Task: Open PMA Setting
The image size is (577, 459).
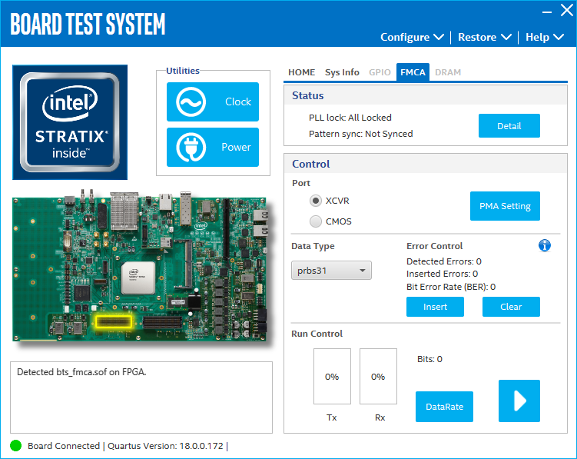Action: pyautogui.click(x=505, y=206)
